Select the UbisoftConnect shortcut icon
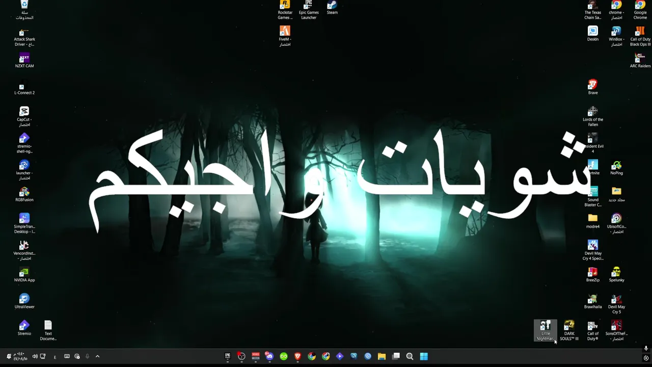 tap(616, 224)
